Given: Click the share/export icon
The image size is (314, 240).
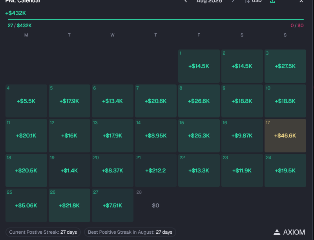Looking at the screenshot, I should (x=272, y=1).
